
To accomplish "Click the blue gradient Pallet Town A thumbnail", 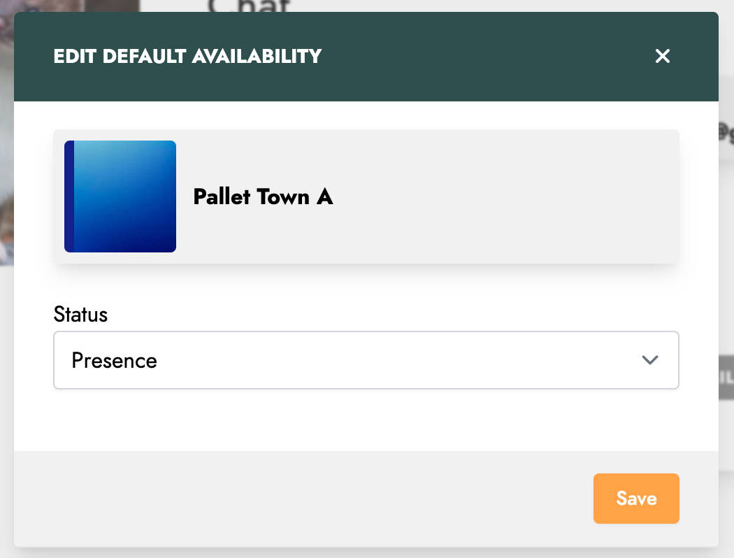I will coord(120,196).
